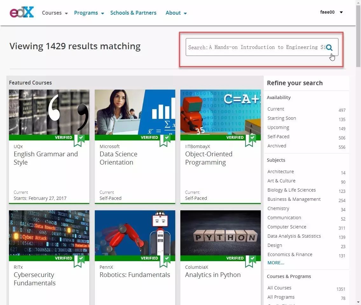Click the edX logo
Image resolution: width=361 pixels, height=305 pixels.
22,12
